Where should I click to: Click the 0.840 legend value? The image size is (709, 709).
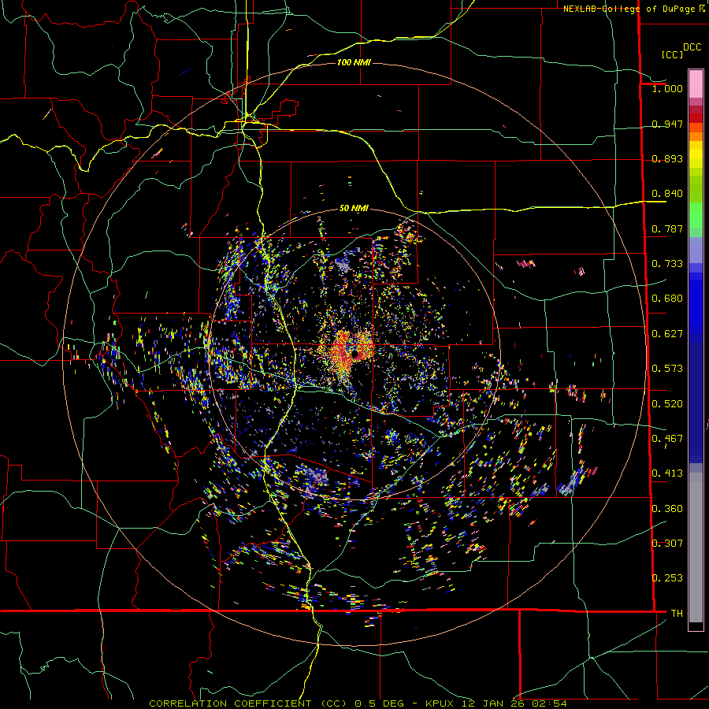click(667, 194)
